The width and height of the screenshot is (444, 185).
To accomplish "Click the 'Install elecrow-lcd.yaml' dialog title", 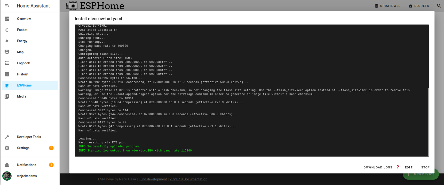I will [x=98, y=19].
